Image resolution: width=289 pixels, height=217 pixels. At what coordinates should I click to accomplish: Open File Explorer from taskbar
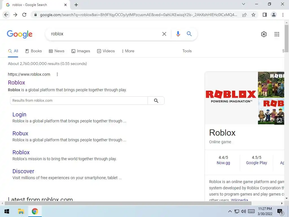coord(21,211)
